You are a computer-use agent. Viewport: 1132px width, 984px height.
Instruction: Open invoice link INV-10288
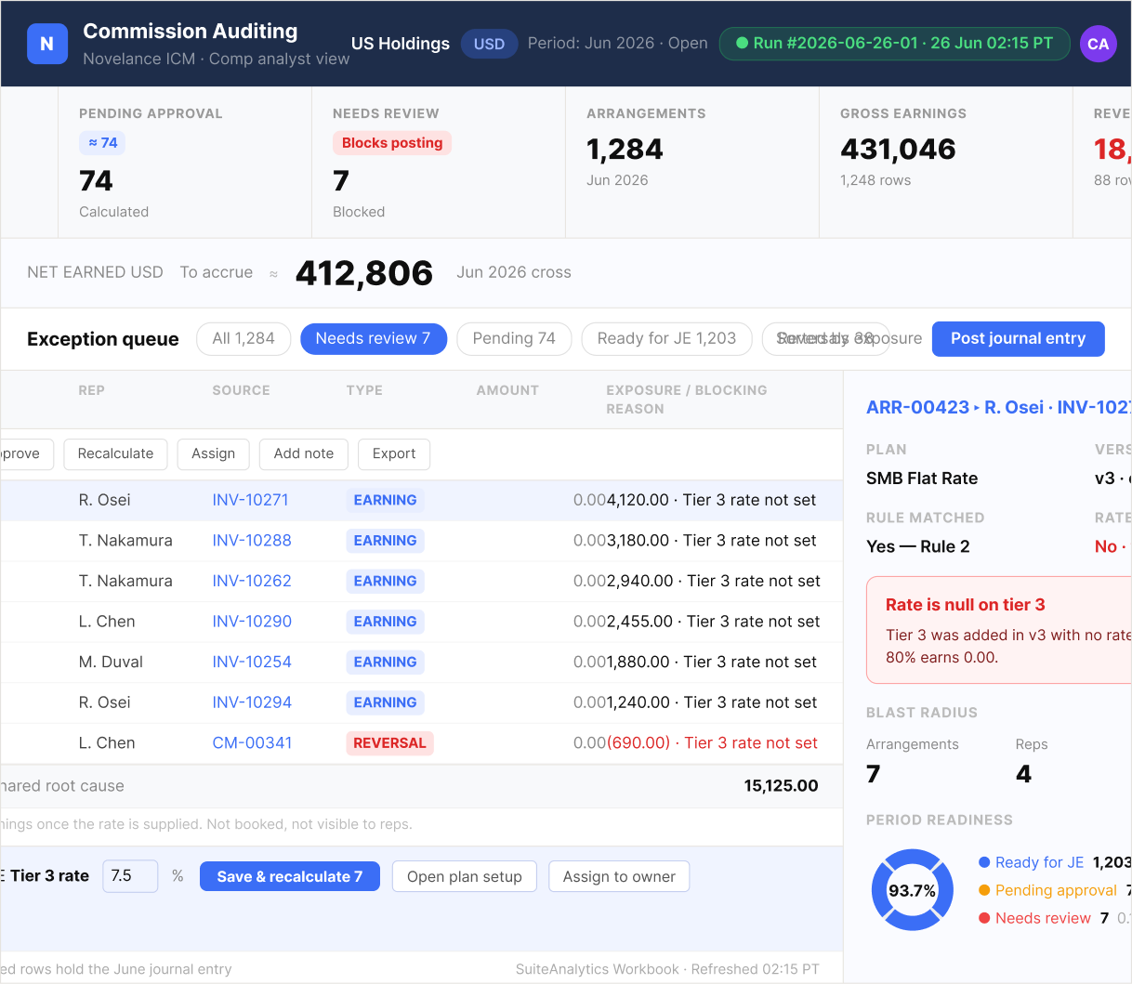[x=252, y=541]
